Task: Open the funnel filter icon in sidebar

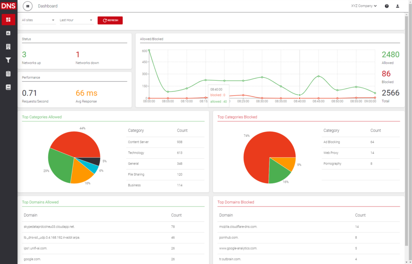Action: pos(8,60)
